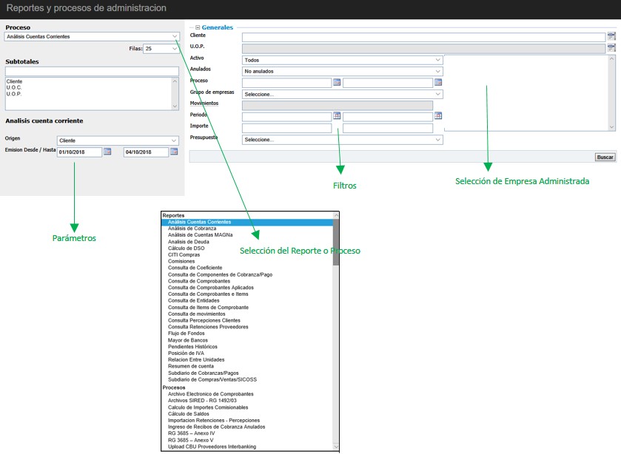Viewport: 621px width, 454px height.
Task: Open calendar next to 01/10/2018 date
Action: (107, 152)
